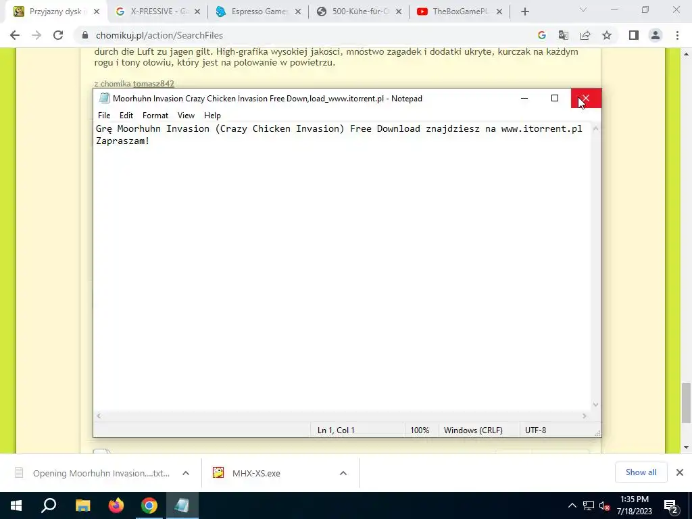
Task: Maximize the Notepad window
Action: (x=555, y=99)
